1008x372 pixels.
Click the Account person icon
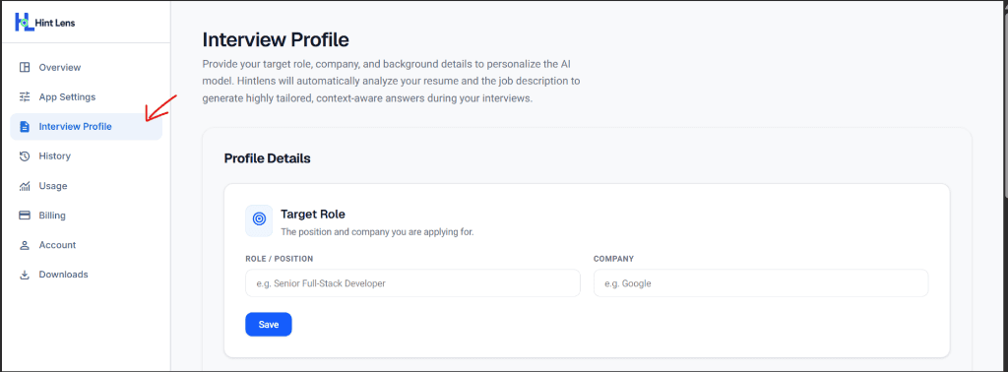[x=25, y=245]
